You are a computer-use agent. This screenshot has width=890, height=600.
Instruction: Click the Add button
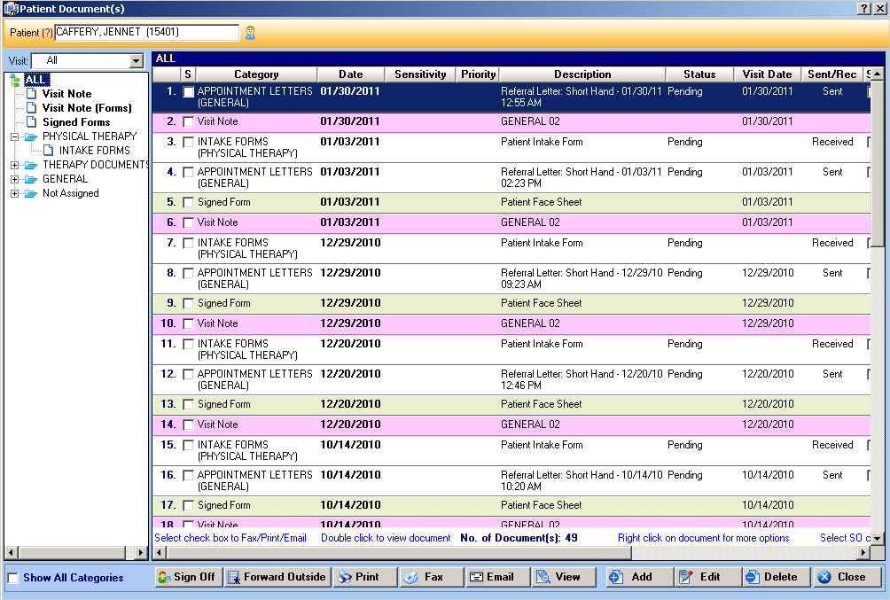[x=637, y=576]
